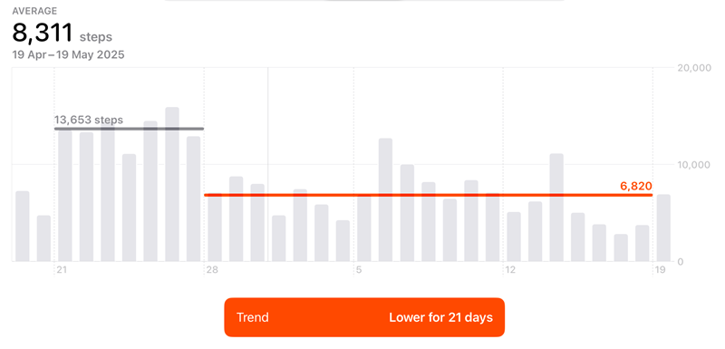
Task: Click the 13,653 steps text label
Action: (x=89, y=121)
